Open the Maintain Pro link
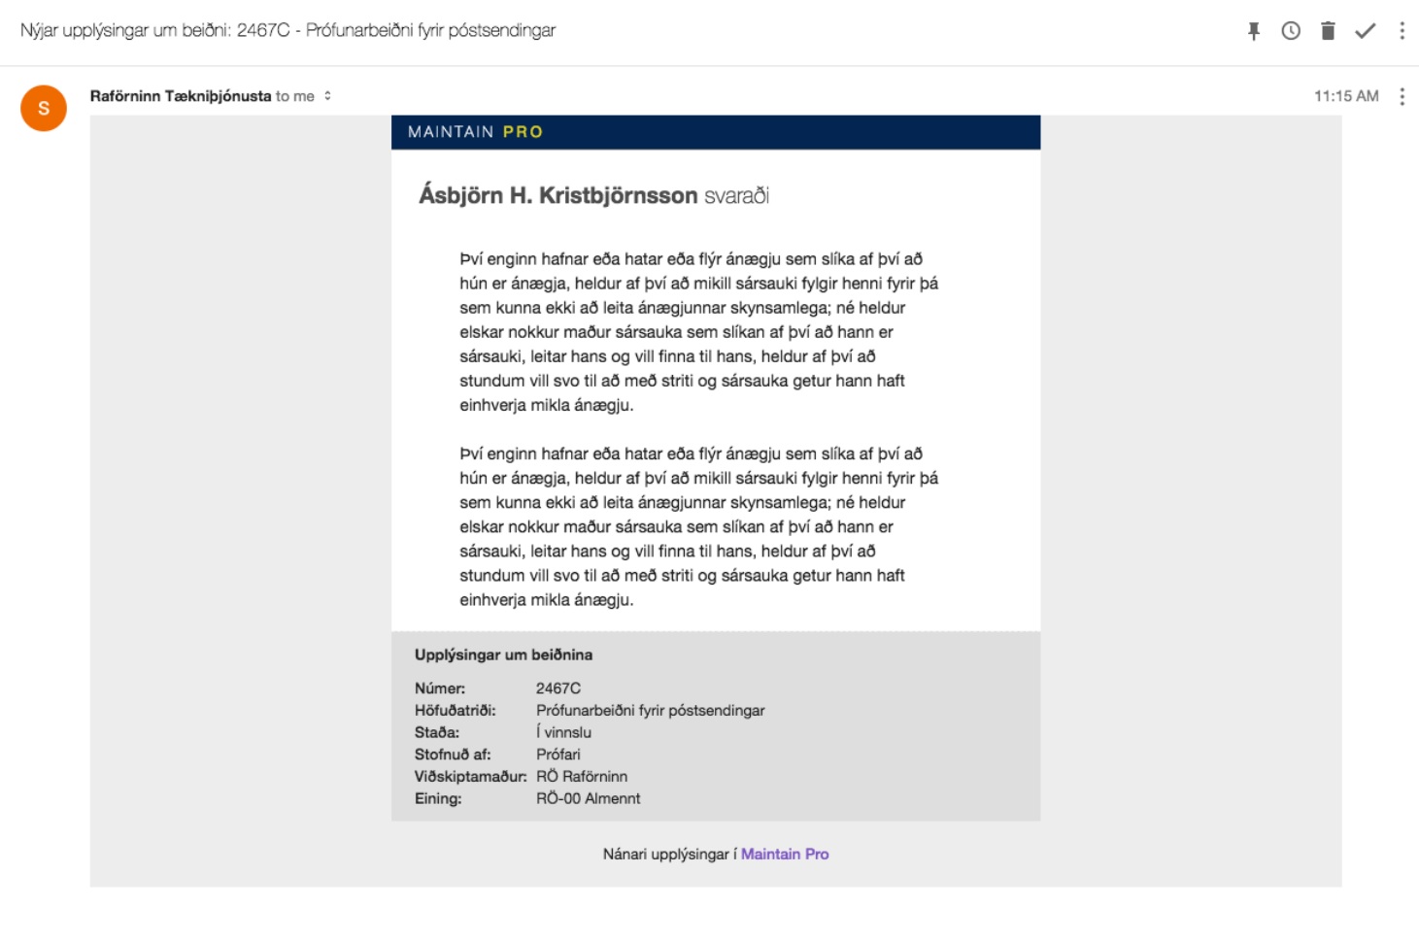Screen dimensions: 1419x941 [785, 855]
